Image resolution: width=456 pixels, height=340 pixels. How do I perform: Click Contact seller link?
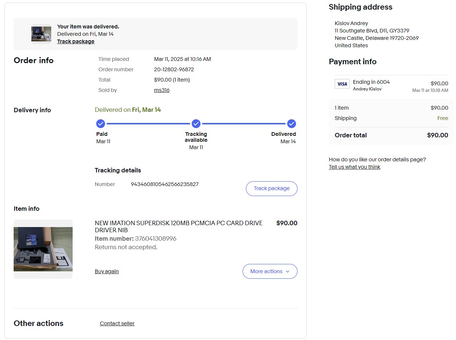coord(117,323)
